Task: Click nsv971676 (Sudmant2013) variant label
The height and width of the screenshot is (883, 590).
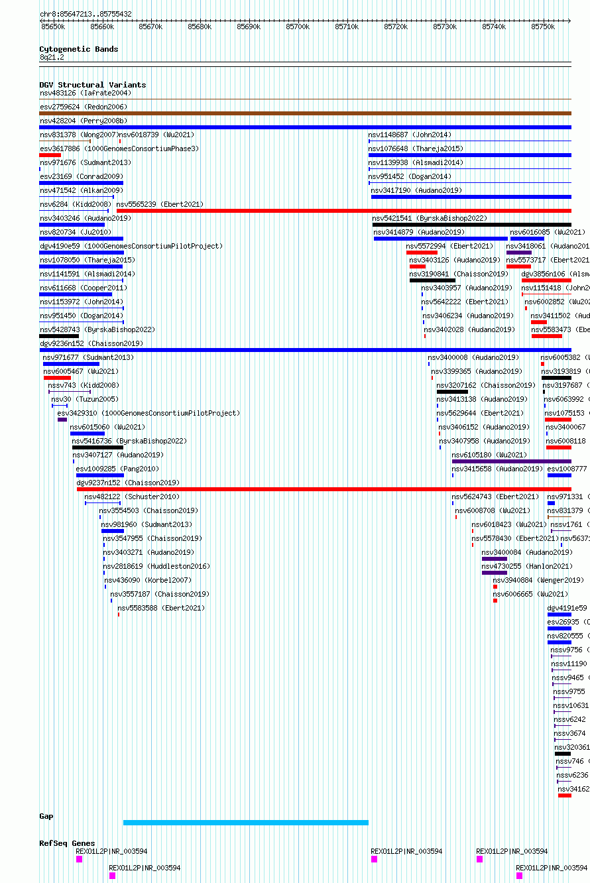Action: [x=86, y=162]
